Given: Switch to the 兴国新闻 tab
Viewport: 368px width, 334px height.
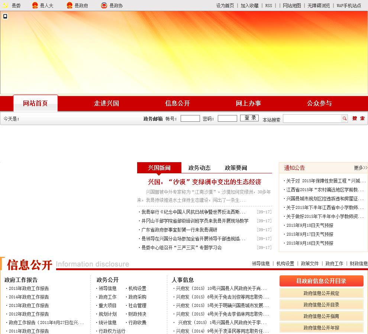Looking at the screenshot, I should [x=159, y=168].
